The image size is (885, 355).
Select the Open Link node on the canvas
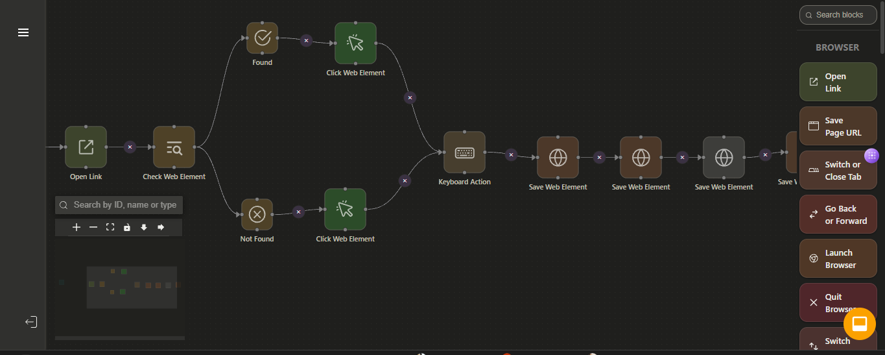tap(86, 147)
